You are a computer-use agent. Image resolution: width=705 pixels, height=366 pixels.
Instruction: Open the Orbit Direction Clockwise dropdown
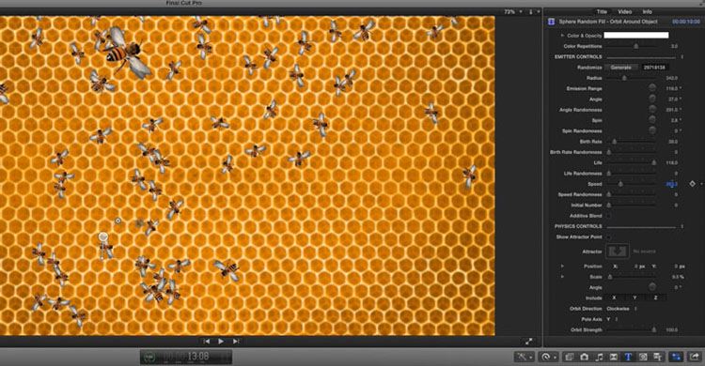(x=621, y=309)
